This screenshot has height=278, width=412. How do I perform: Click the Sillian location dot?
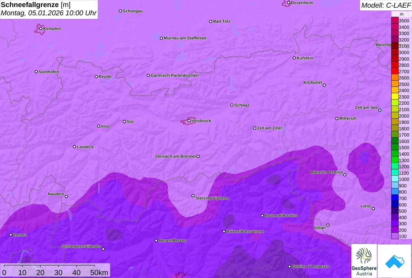point(328,225)
